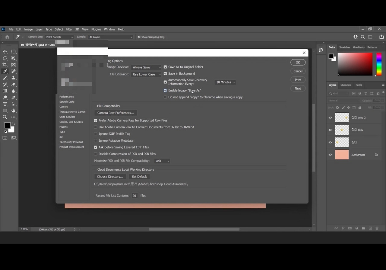Screen dimensions: 386x270
Task: Click the Choose Directory button
Action: click(110, 177)
